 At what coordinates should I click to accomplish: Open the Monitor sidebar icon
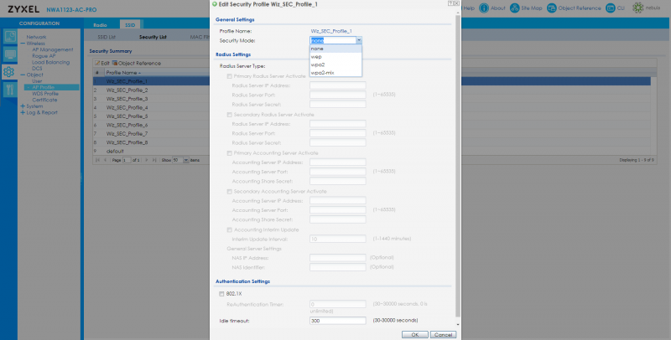pyautogui.click(x=10, y=54)
